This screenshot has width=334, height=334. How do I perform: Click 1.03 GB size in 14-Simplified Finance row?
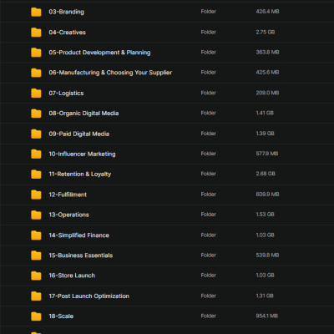click(265, 235)
